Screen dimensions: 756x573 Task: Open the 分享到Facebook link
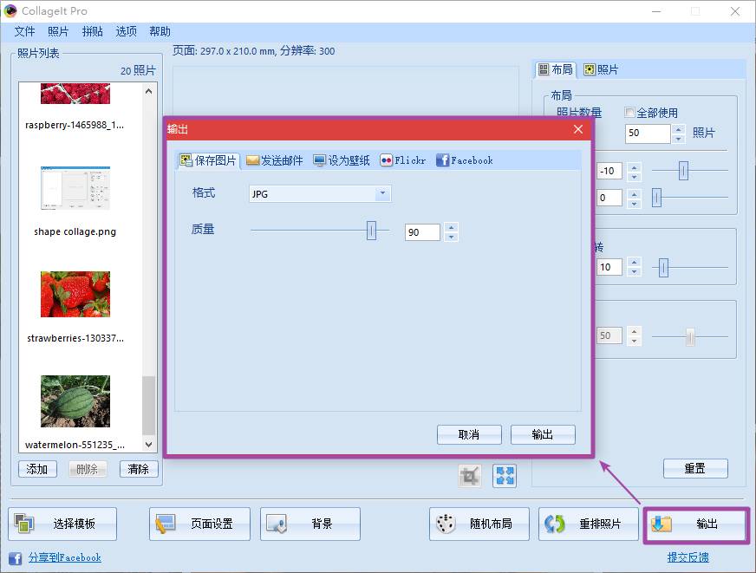(65, 557)
